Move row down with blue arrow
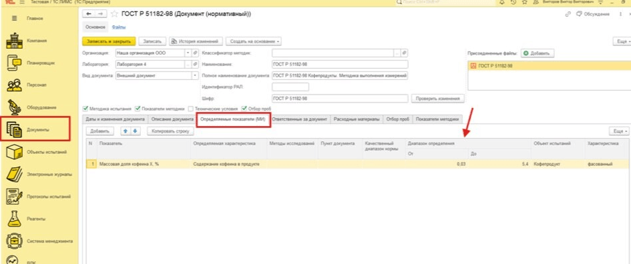The image size is (631, 264). point(135,131)
